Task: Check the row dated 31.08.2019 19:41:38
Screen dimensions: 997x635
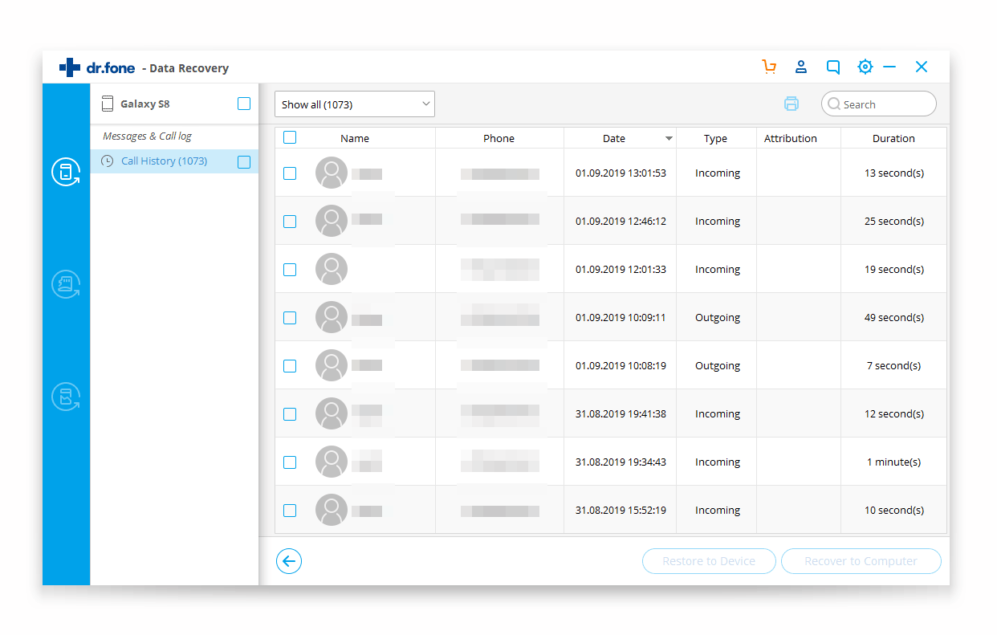Action: (290, 414)
